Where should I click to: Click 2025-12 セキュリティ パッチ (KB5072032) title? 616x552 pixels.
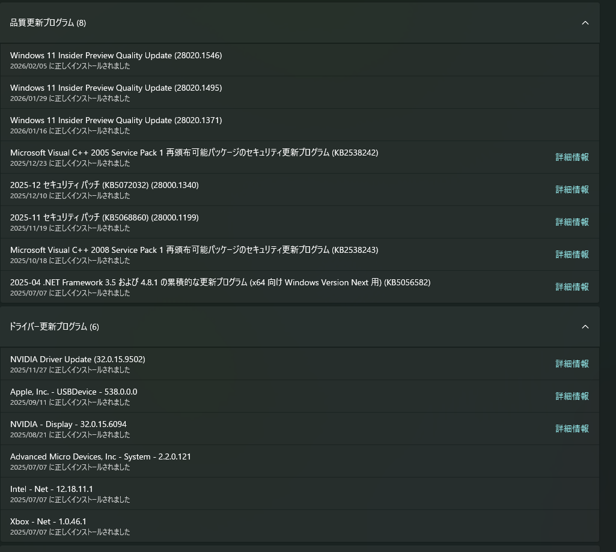tap(105, 185)
